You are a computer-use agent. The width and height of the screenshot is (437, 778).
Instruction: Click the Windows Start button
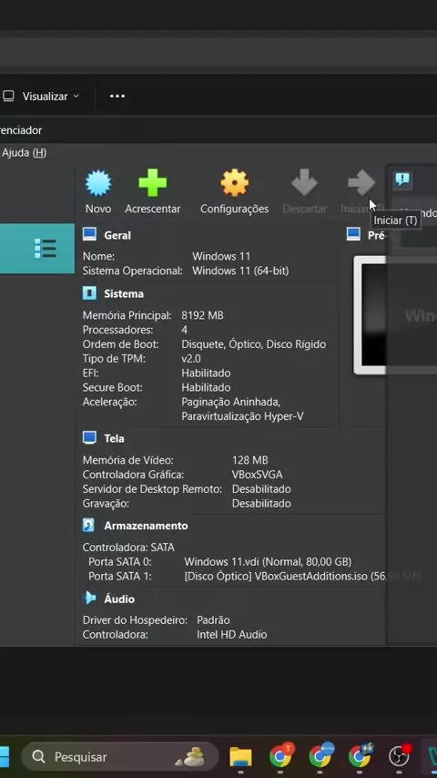pos(4,757)
